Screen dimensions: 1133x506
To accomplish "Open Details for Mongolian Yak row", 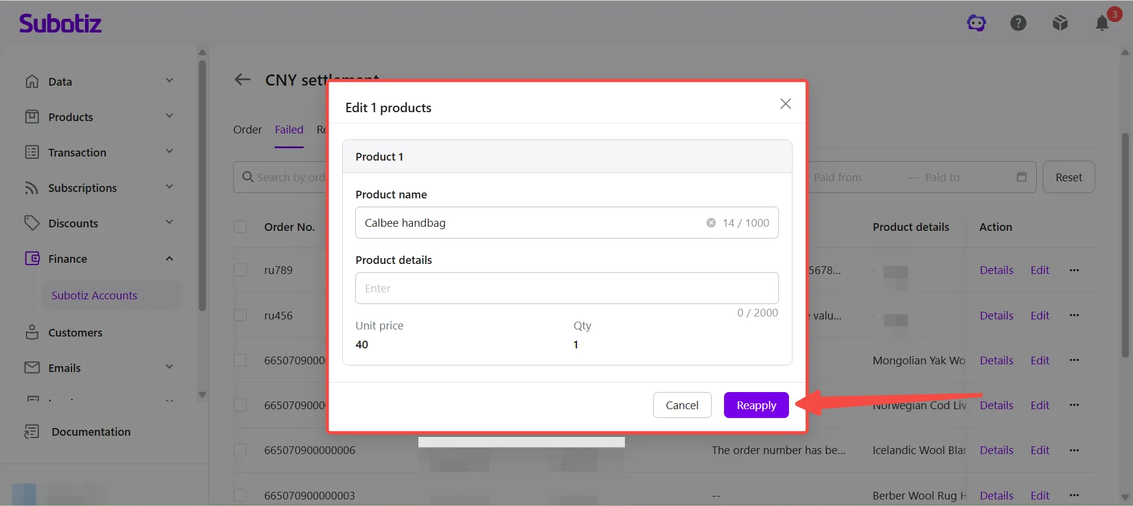I will tap(997, 360).
